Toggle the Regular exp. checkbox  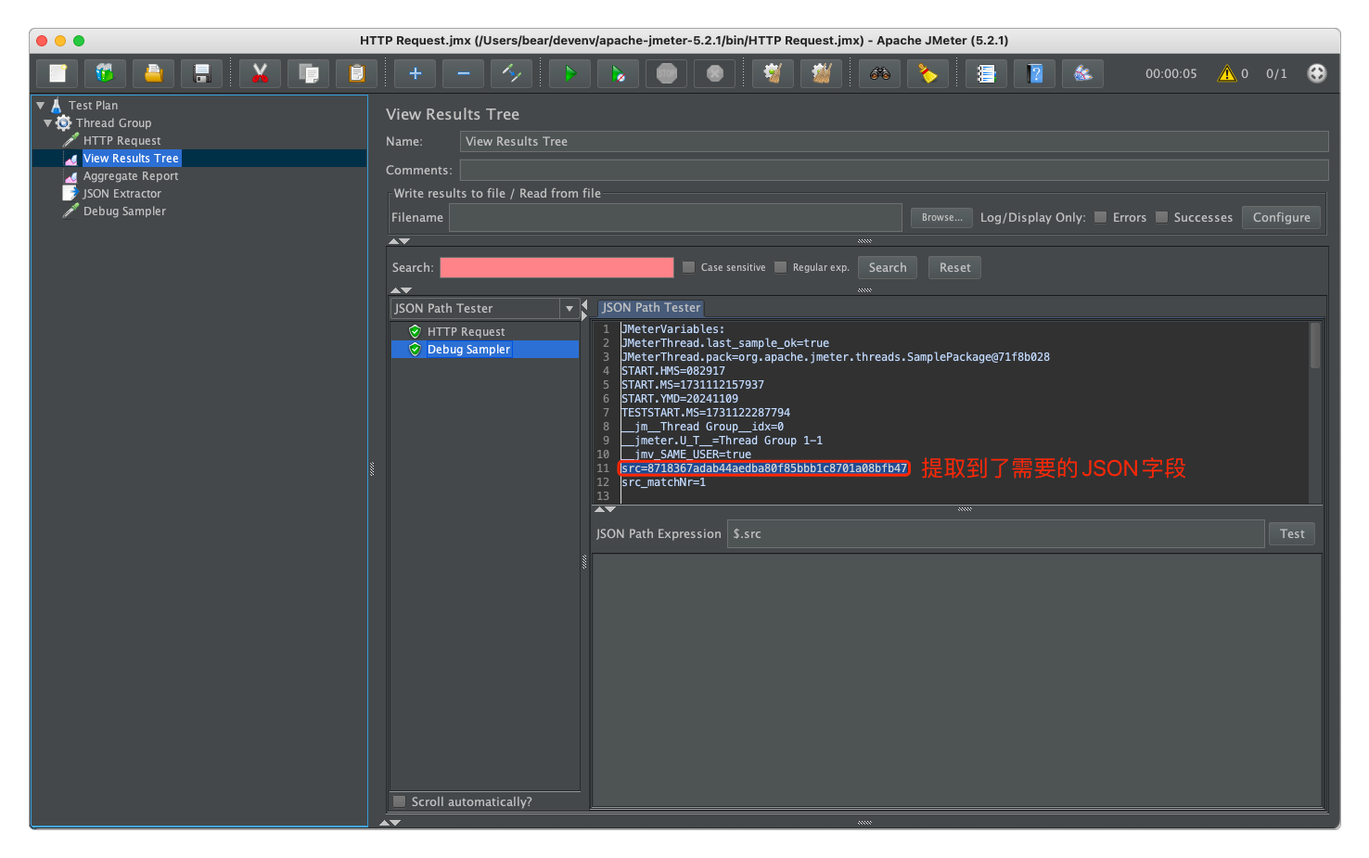click(780, 267)
